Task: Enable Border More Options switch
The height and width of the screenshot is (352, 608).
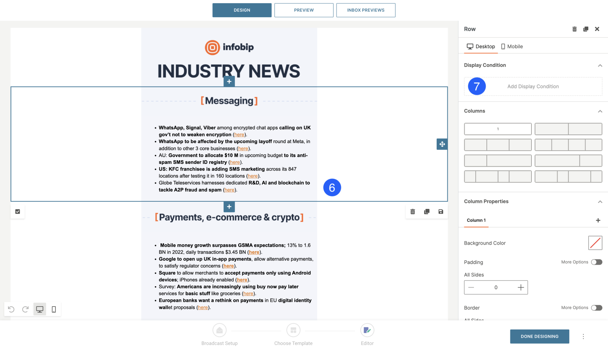Action: [596, 308]
